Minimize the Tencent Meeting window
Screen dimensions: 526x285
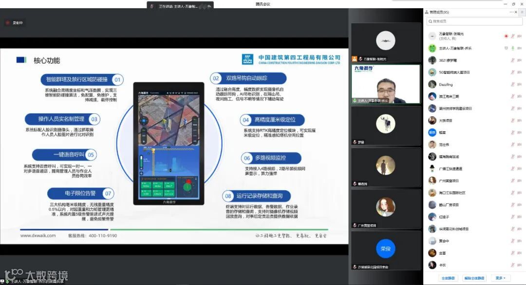pos(505,4)
